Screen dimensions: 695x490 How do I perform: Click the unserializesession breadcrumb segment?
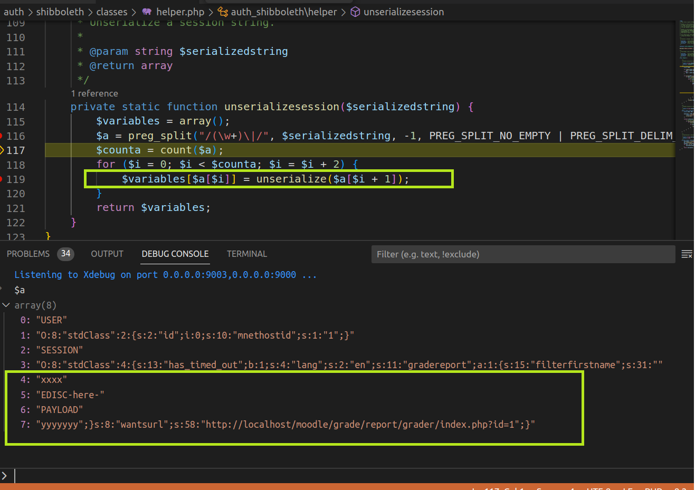tap(404, 12)
